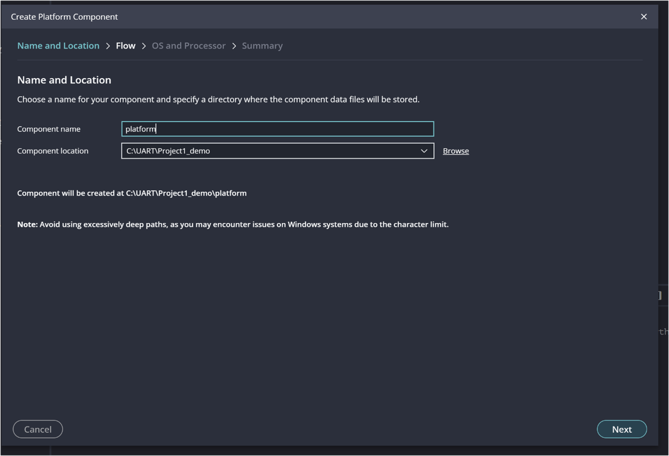Viewport: 669px width, 456px height.
Task: Click the chevron between Flow and OS steps
Action: click(x=143, y=45)
